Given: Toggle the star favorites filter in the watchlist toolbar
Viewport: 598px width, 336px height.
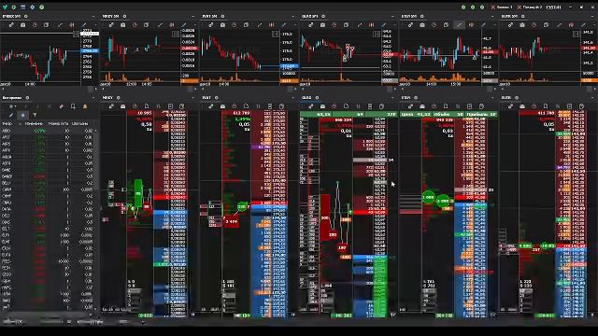Looking at the screenshot, I should [x=22, y=115].
